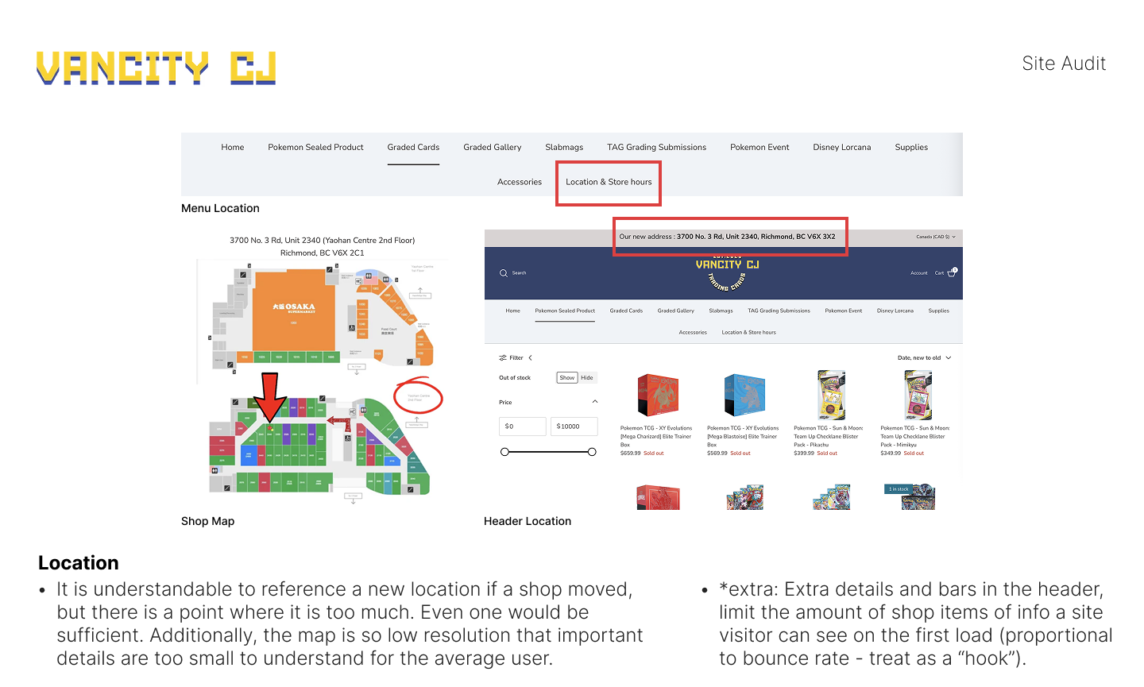1144x687 pixels.
Task: Open TAG Grading Submissions in enlarged top menu
Action: tap(656, 148)
